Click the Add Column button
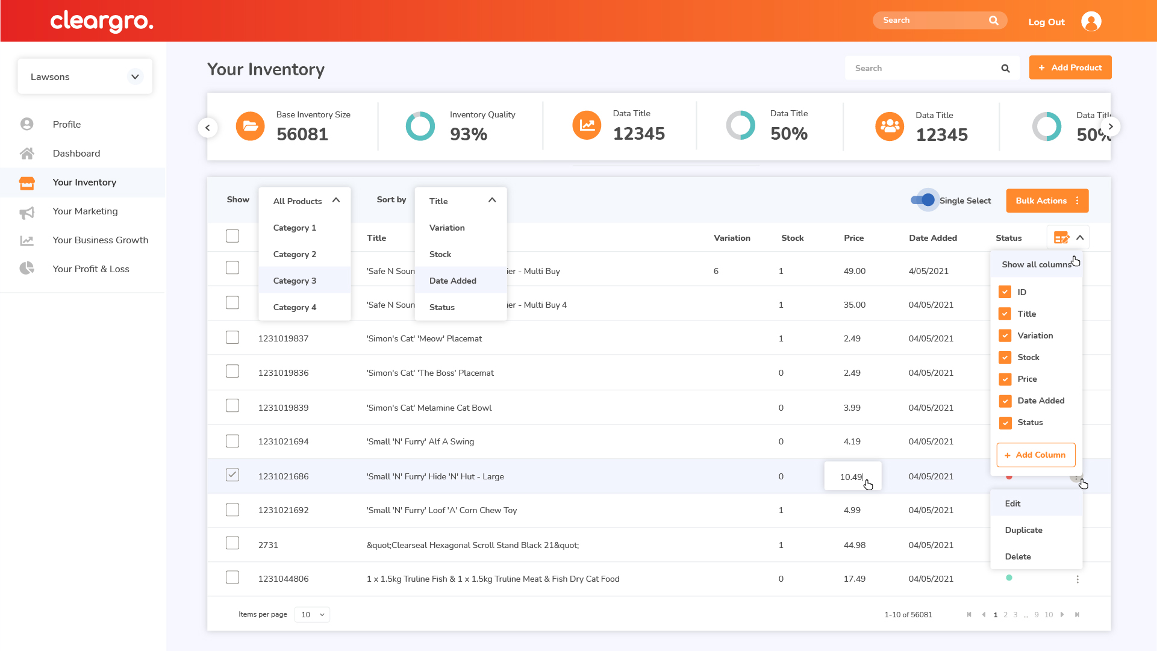1157x651 pixels. point(1035,455)
